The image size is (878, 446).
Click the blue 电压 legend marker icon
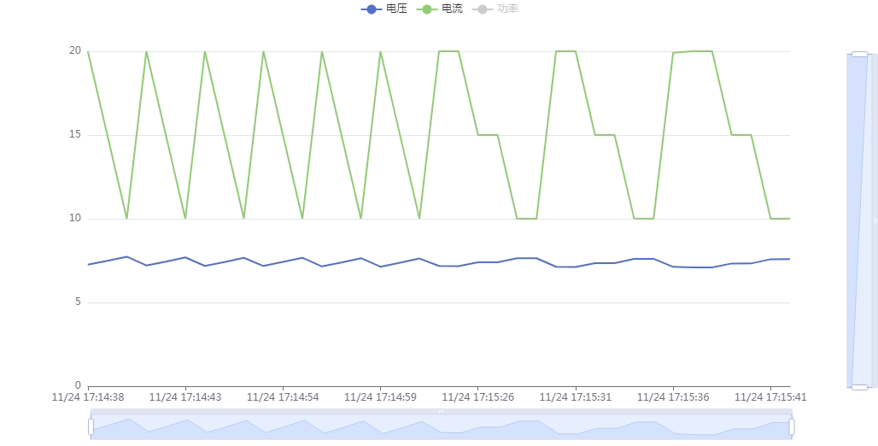pos(372,9)
